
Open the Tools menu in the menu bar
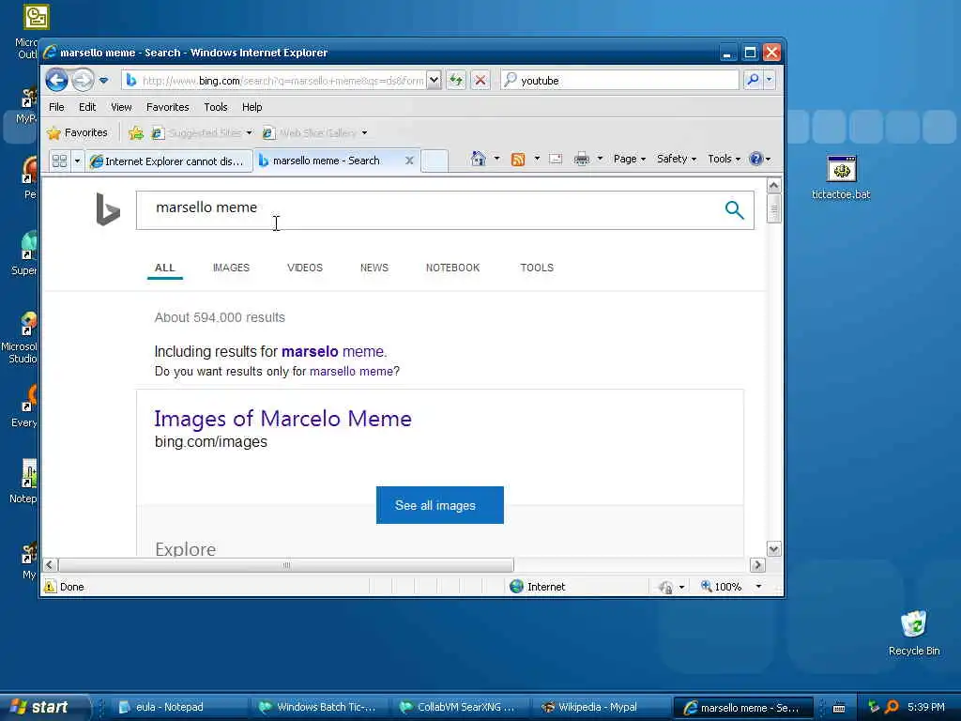coord(216,107)
